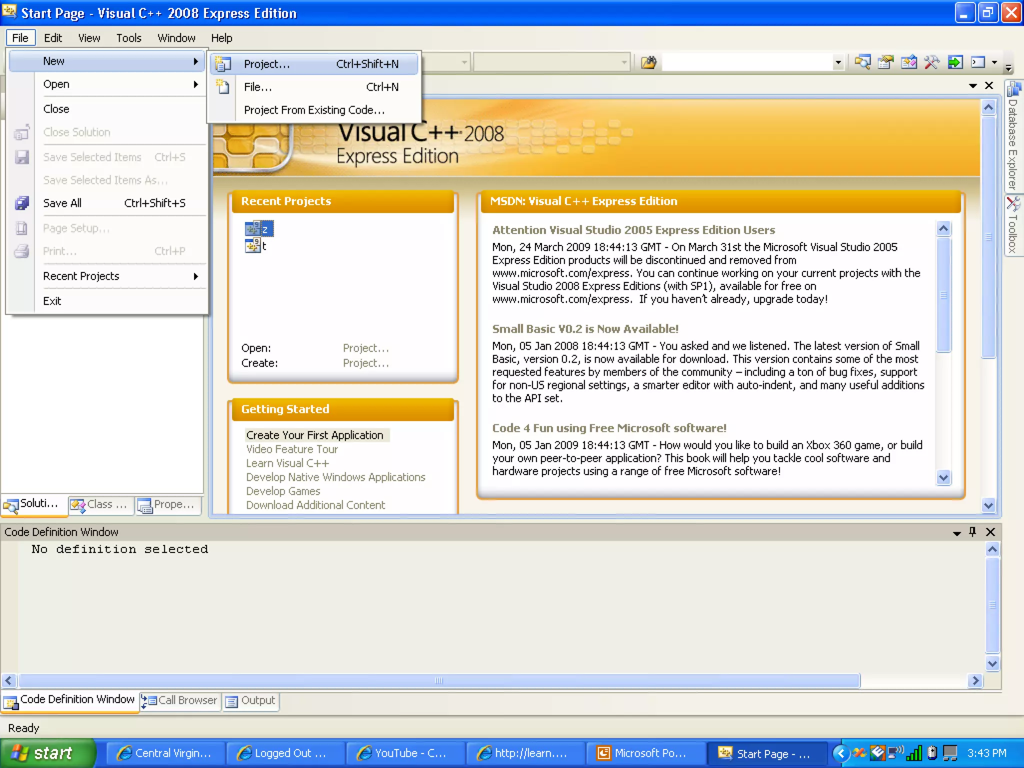
Task: Click Small Basic V0.2 news headline
Action: point(585,329)
